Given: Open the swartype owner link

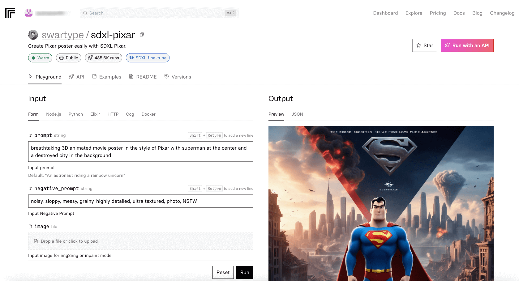Looking at the screenshot, I should tap(63, 35).
